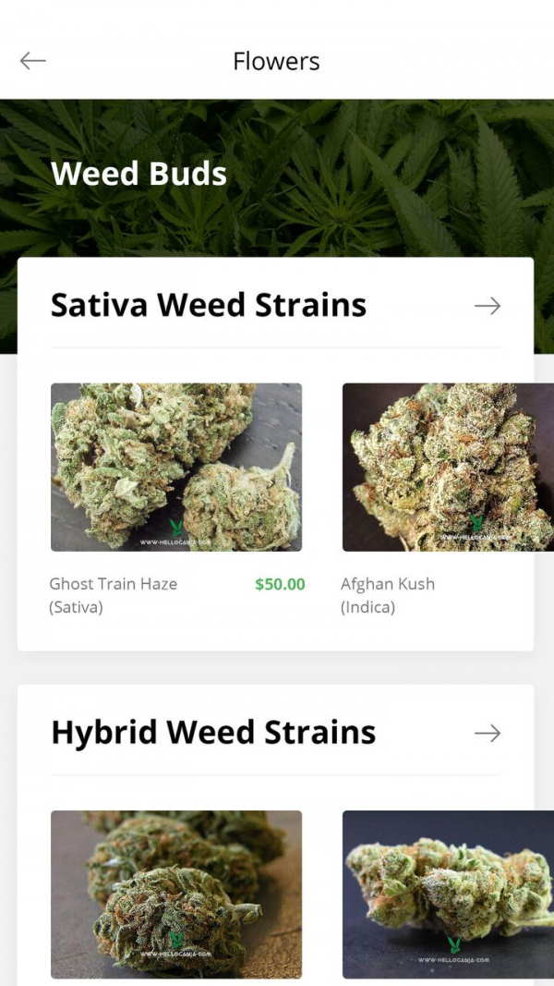
Task: Open Sativa Weed Strains arrow
Action: (488, 306)
